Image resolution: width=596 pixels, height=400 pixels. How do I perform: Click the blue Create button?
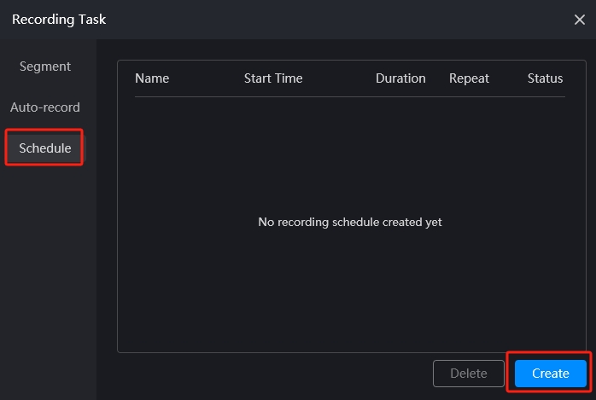click(x=551, y=374)
